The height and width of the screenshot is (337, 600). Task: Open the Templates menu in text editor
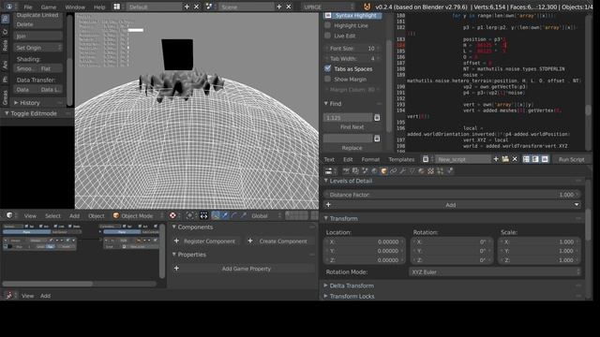tap(401, 159)
